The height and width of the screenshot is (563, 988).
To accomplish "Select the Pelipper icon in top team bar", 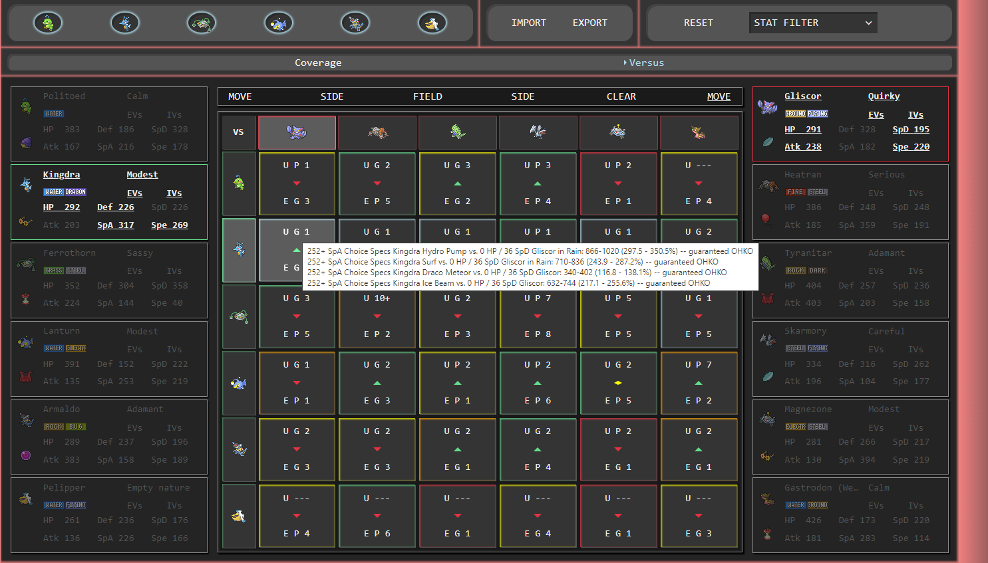I will (x=432, y=23).
